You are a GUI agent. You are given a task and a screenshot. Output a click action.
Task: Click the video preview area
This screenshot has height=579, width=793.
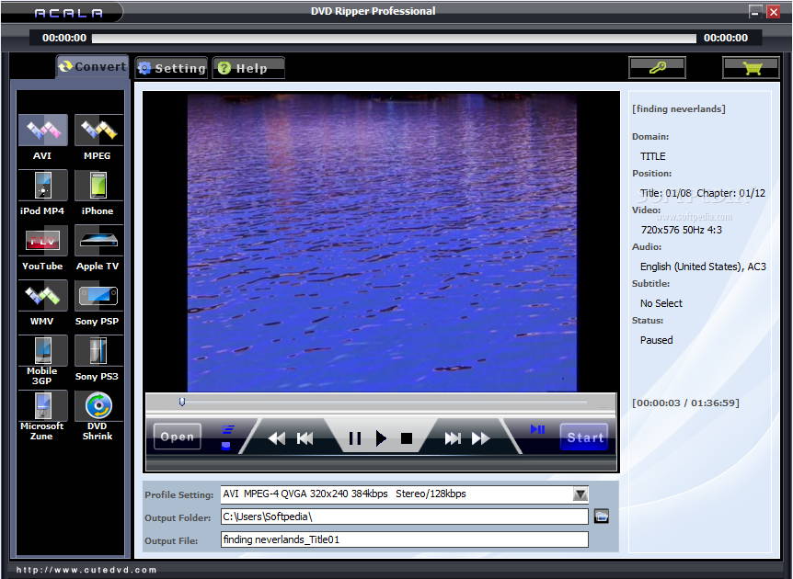[x=382, y=242]
